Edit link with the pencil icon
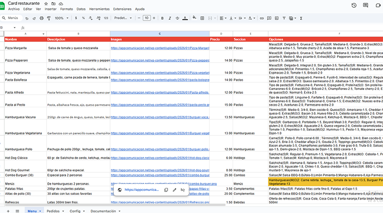Image resolution: width=383 pixels, height=213 pixels. point(174,190)
